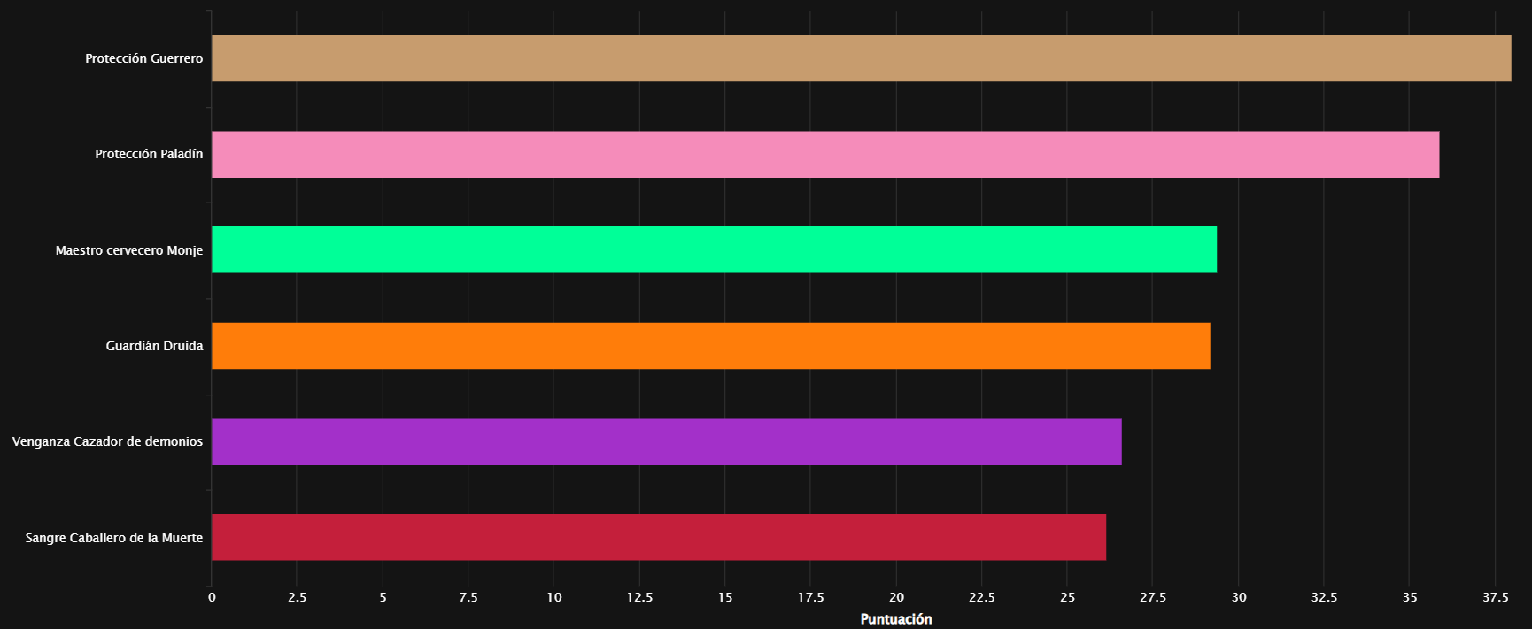Click the purple Venganza Cazador de demonios bar
The image size is (1532, 629).
(666, 441)
